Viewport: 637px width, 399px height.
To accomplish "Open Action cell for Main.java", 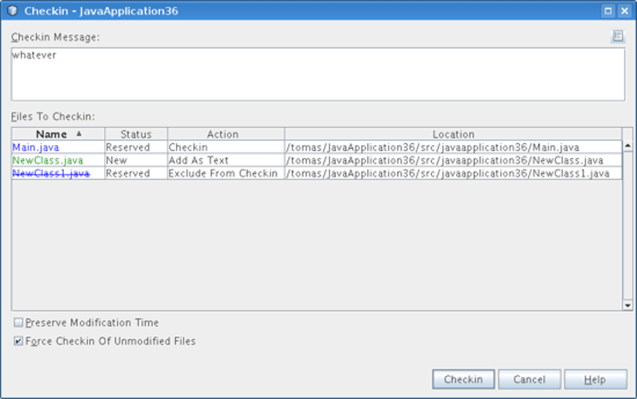I will coord(226,147).
